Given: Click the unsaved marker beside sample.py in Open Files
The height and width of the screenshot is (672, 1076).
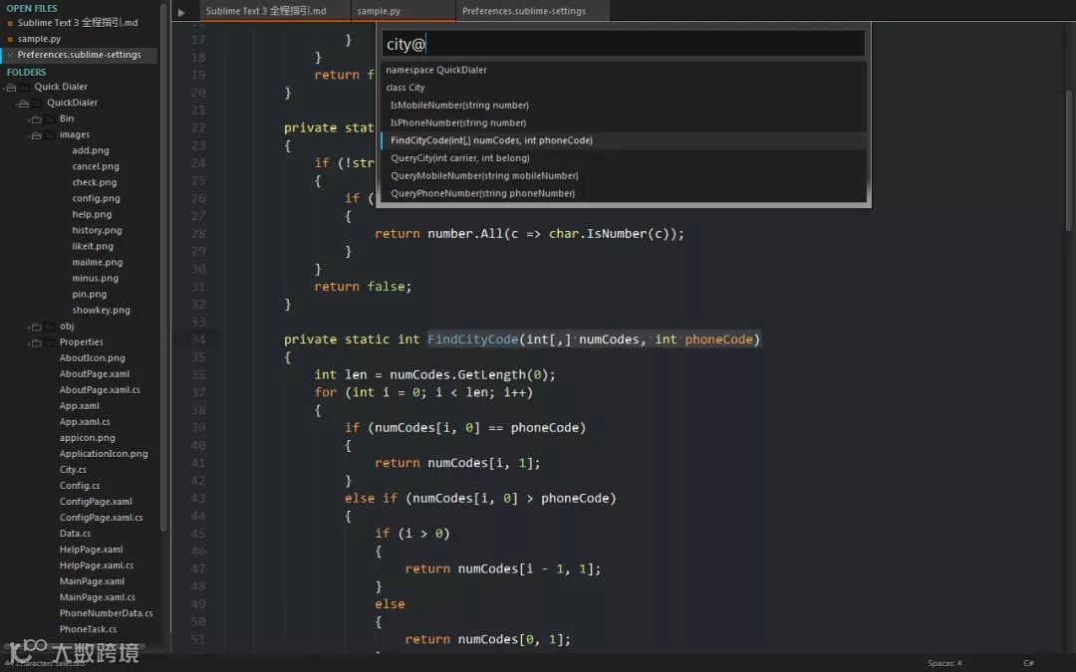Looking at the screenshot, I should tap(10, 39).
